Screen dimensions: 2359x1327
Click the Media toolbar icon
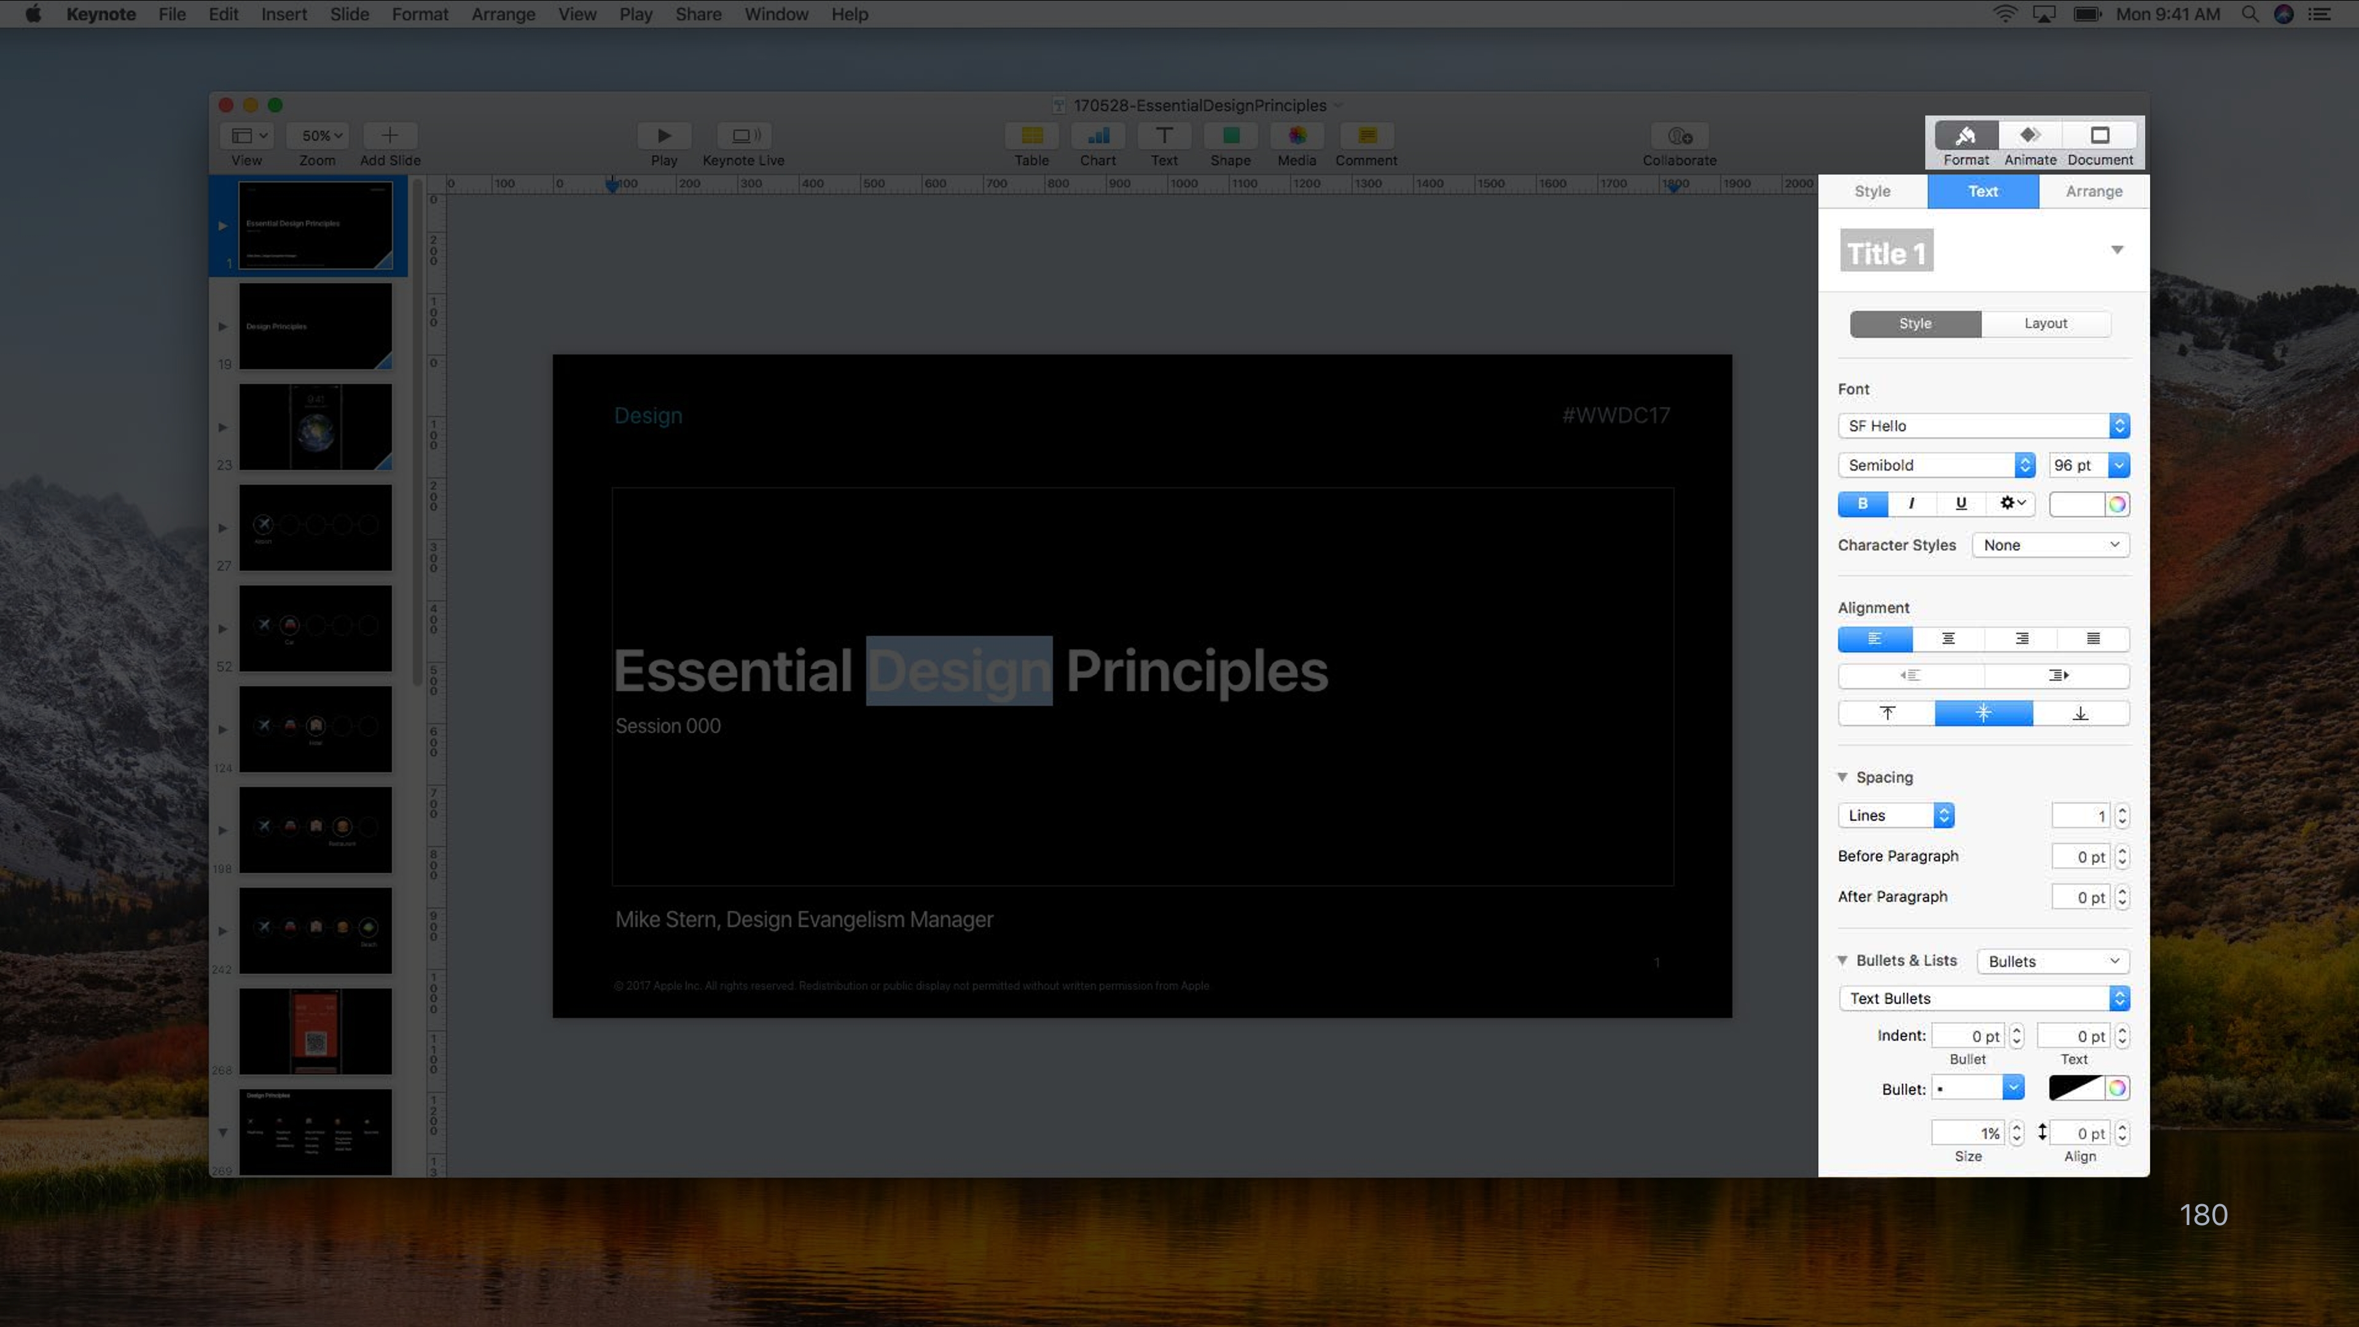pos(1297,136)
